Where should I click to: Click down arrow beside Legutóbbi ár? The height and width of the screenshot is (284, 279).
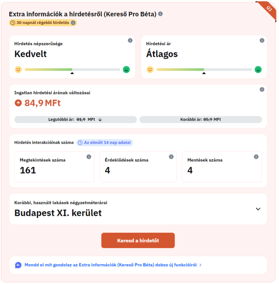tap(100, 120)
